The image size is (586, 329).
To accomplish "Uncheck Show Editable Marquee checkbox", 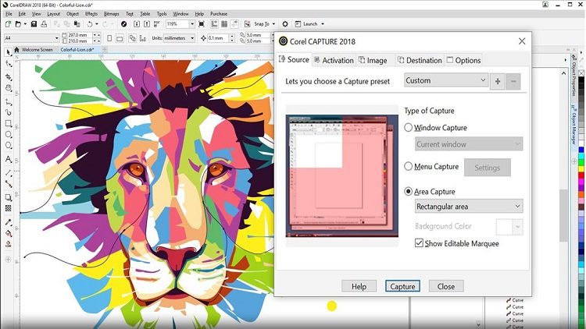I will 419,243.
